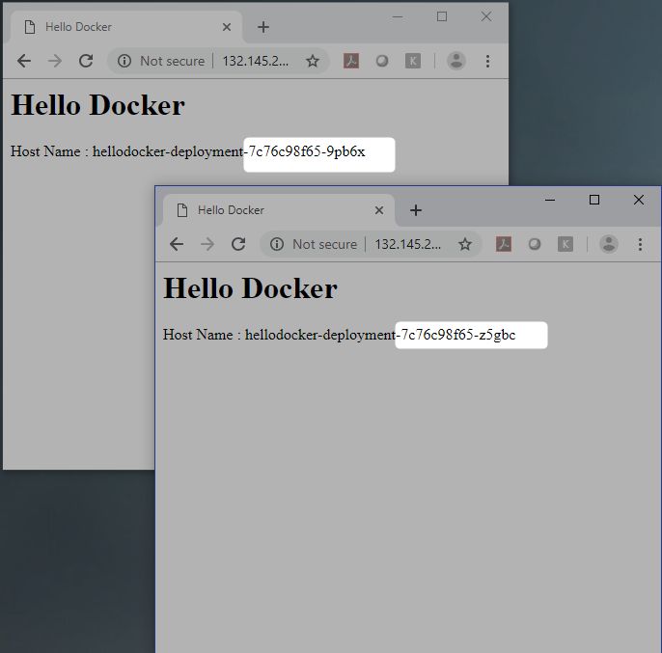Click the host name ending in 9pb6x
The height and width of the screenshot is (653, 662).
coord(229,151)
